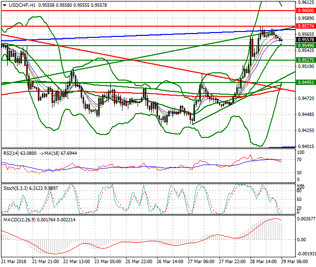This screenshot has height=267, width=316.
Task: Click the Stochastic scale level 50
Action: 299,200
